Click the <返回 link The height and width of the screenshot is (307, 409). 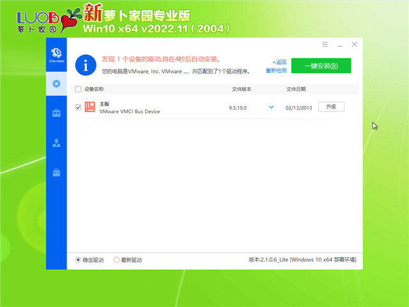280,62
